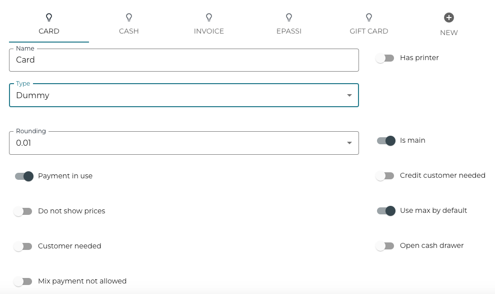The height and width of the screenshot is (294, 495).
Task: Switch to the CASH tab label
Action: (x=129, y=31)
